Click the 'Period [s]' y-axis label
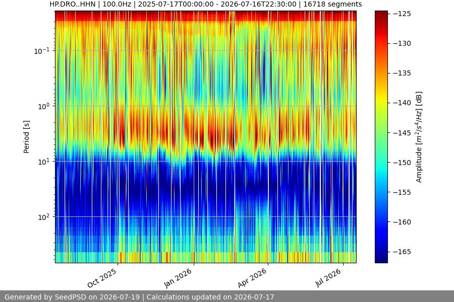Image resolution: width=454 pixels, height=302 pixels. [x=26, y=137]
